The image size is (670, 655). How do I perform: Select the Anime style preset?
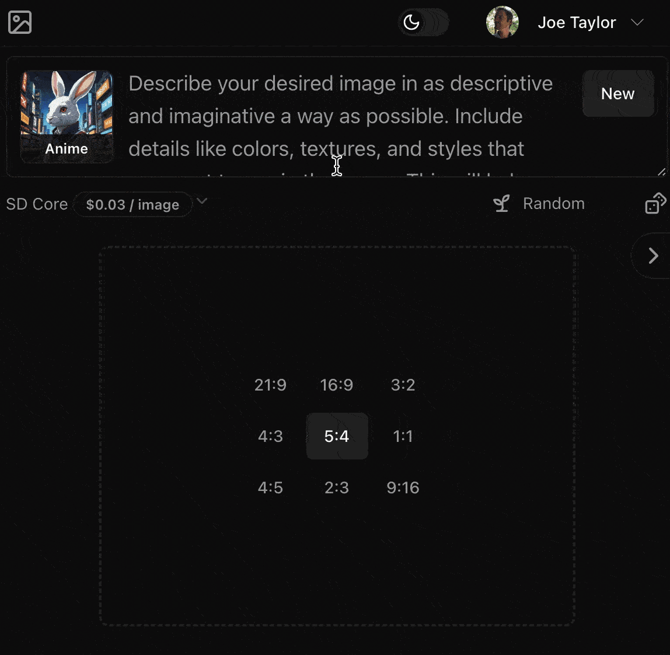point(66,116)
